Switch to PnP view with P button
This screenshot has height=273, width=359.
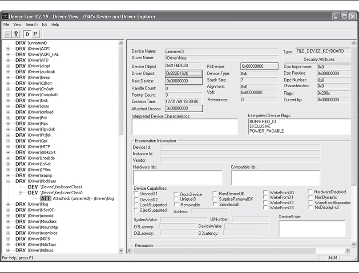(35, 34)
